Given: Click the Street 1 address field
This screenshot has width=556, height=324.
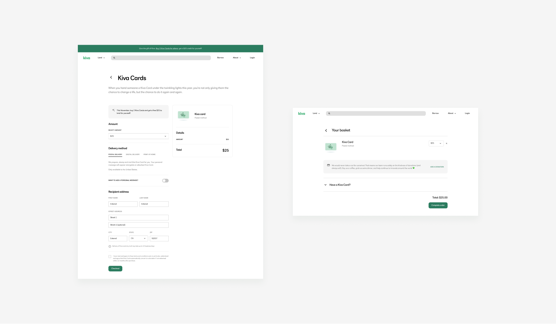Looking at the screenshot, I should click(138, 218).
